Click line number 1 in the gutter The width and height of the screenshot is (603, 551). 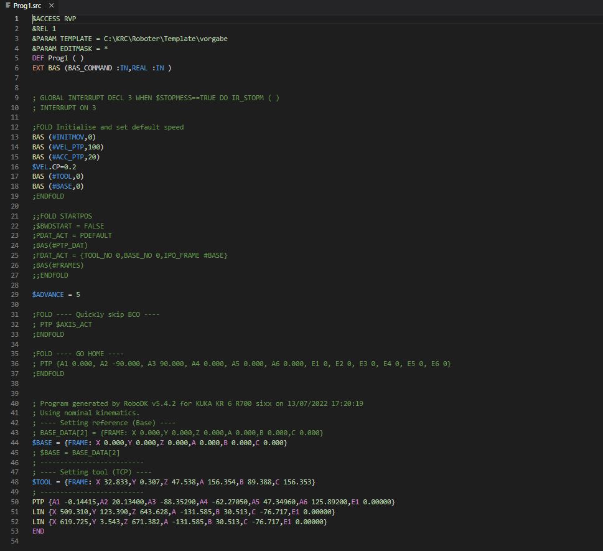17,19
